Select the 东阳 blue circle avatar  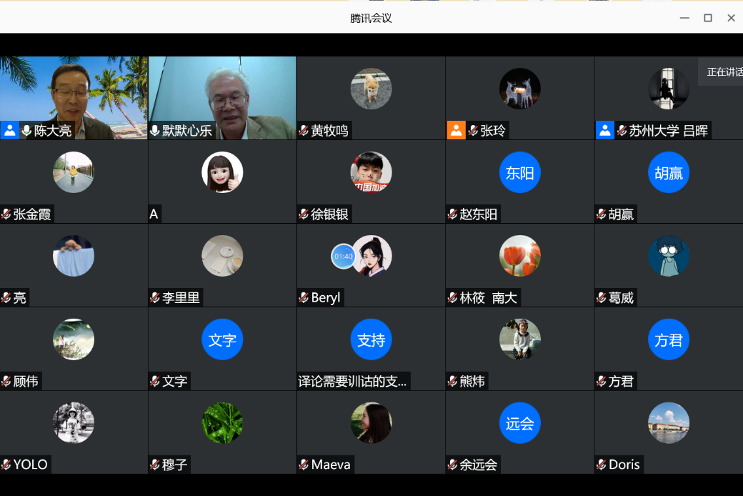coord(519,172)
